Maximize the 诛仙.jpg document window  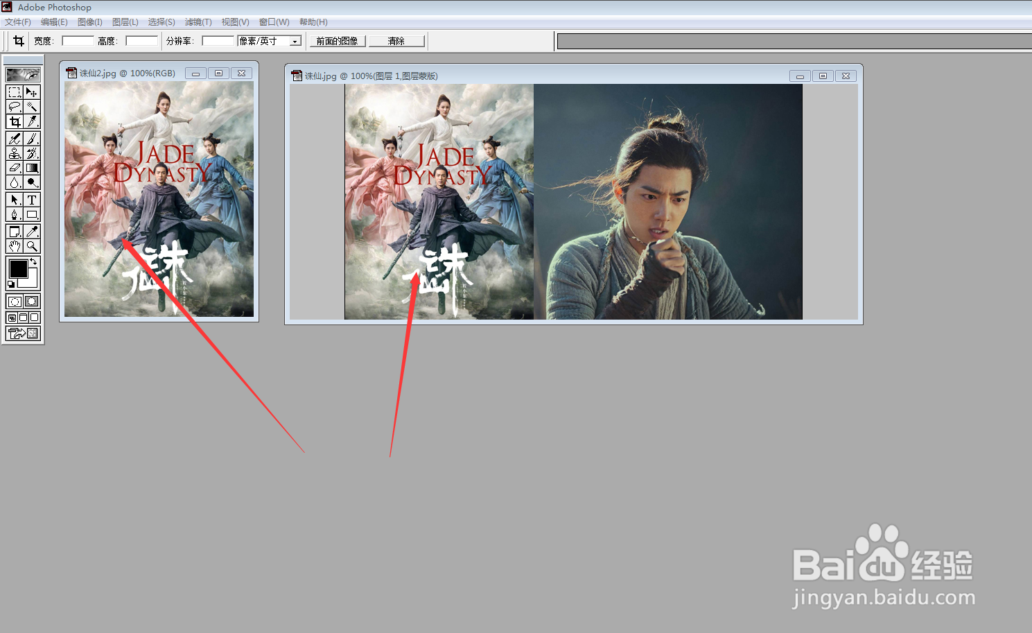coord(823,76)
